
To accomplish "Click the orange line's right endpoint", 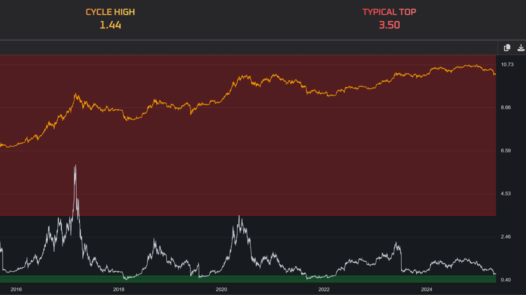I will tap(495, 74).
